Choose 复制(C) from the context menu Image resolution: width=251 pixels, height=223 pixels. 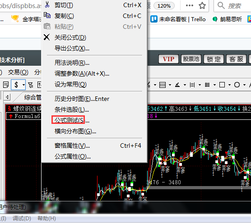click(94, 16)
